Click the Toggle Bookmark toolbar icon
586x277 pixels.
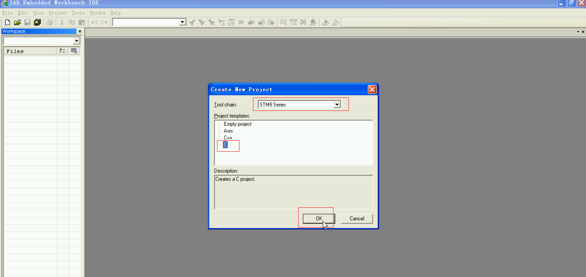[241, 23]
